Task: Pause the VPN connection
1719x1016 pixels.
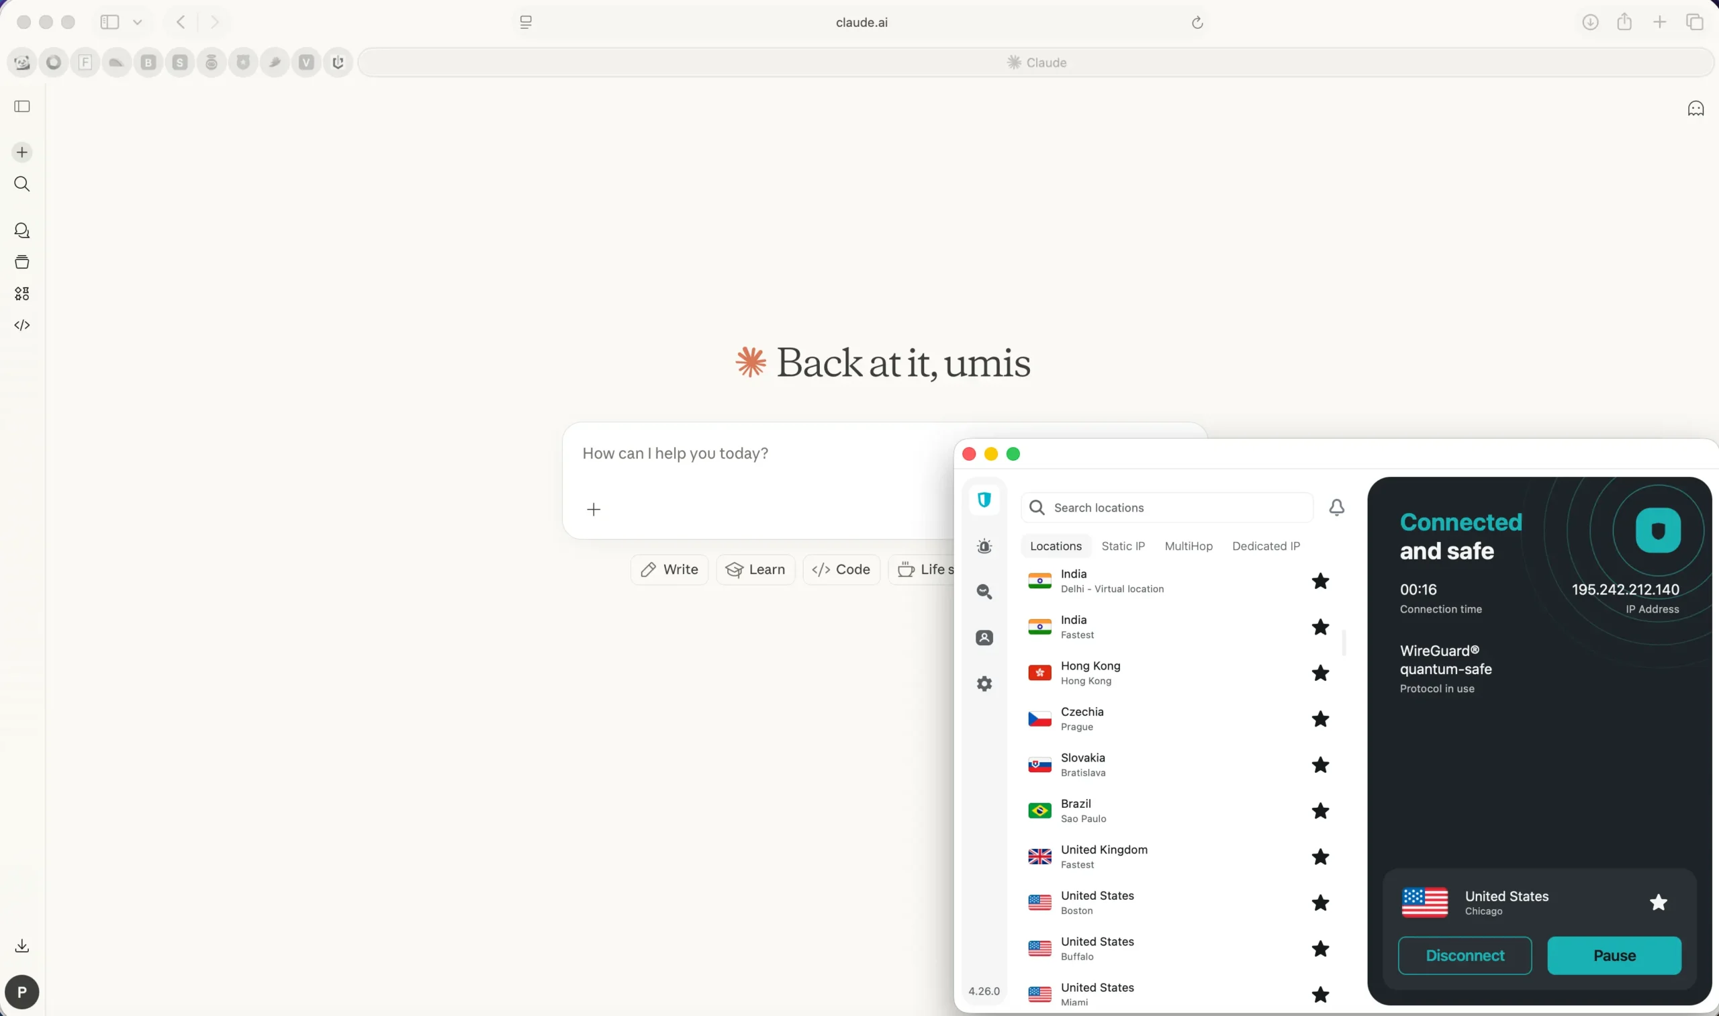Action: 1614,955
